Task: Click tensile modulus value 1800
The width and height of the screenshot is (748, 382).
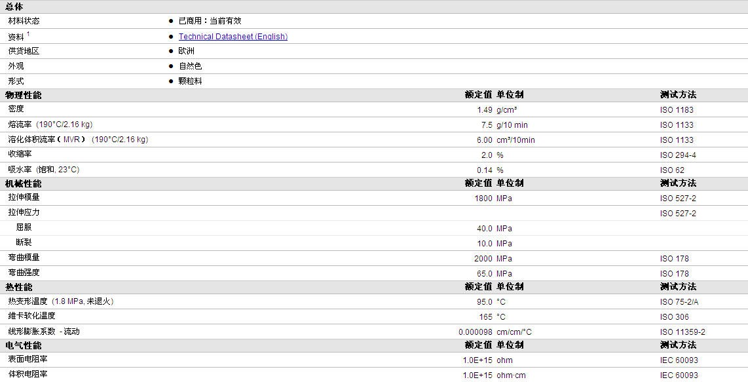Action: tap(483, 198)
